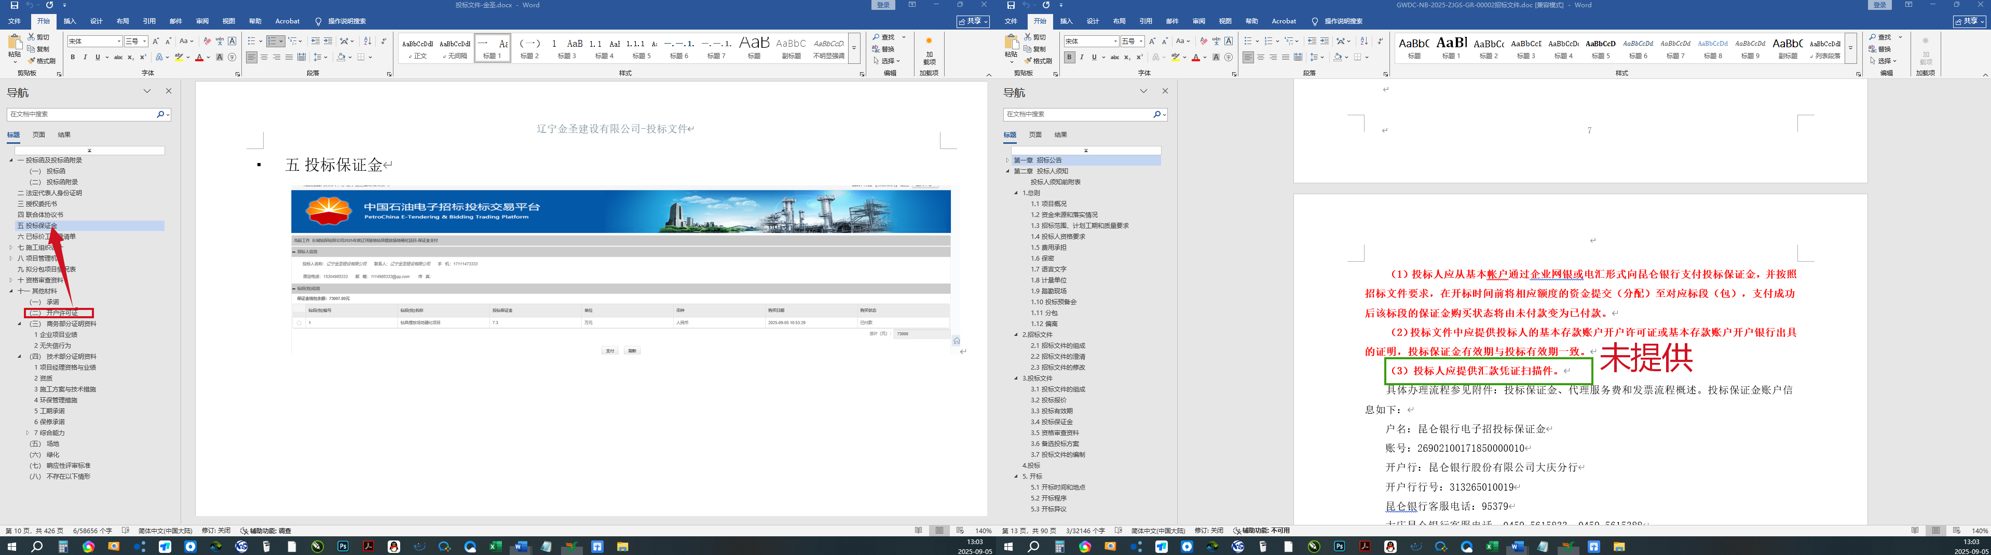This screenshot has height=555, width=1991.
Task: Open the 审阅 tab in the left window
Action: click(x=202, y=22)
